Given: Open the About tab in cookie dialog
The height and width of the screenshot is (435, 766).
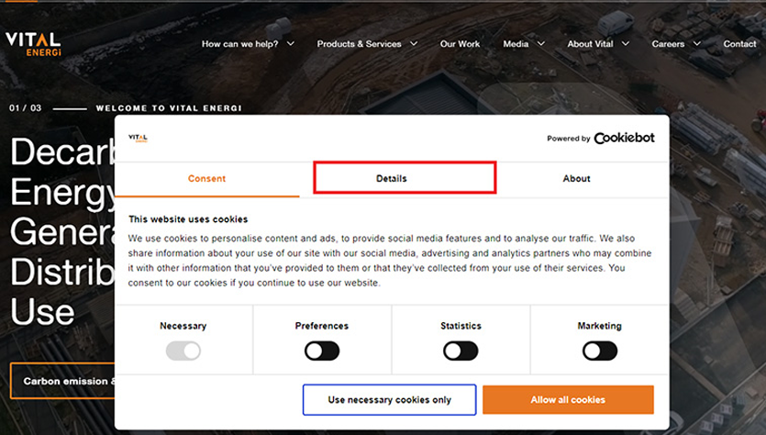Looking at the screenshot, I should coord(576,179).
